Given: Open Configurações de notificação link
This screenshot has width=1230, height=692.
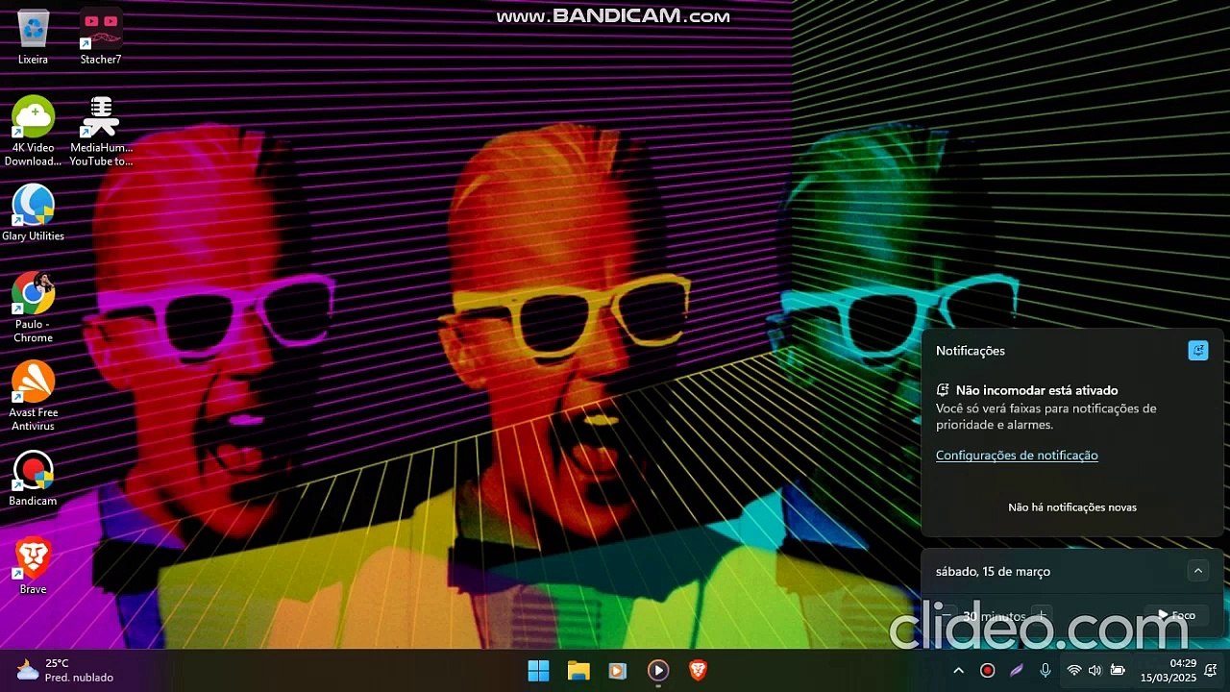Looking at the screenshot, I should 1017,456.
